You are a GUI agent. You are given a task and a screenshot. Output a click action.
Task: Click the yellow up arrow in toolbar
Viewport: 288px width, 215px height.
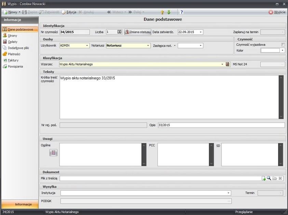162,12
